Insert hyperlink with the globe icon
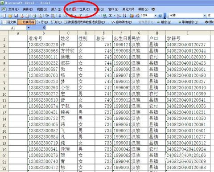This screenshot has width=214, height=172. pos(105,16)
